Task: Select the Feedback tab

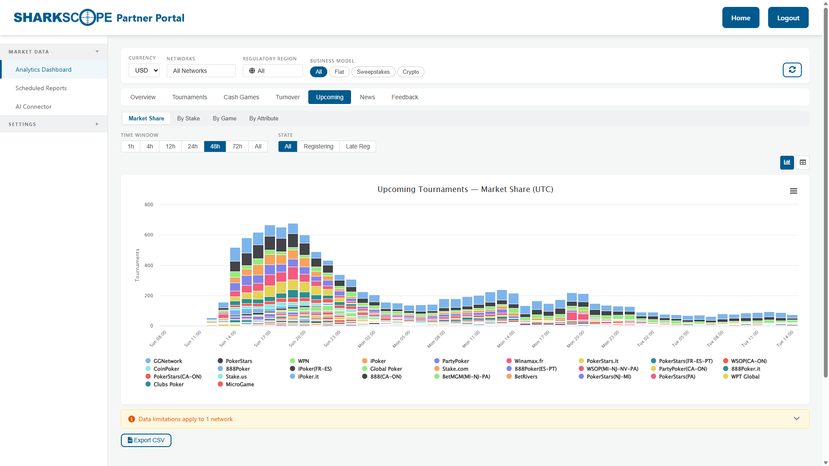Action: point(405,97)
